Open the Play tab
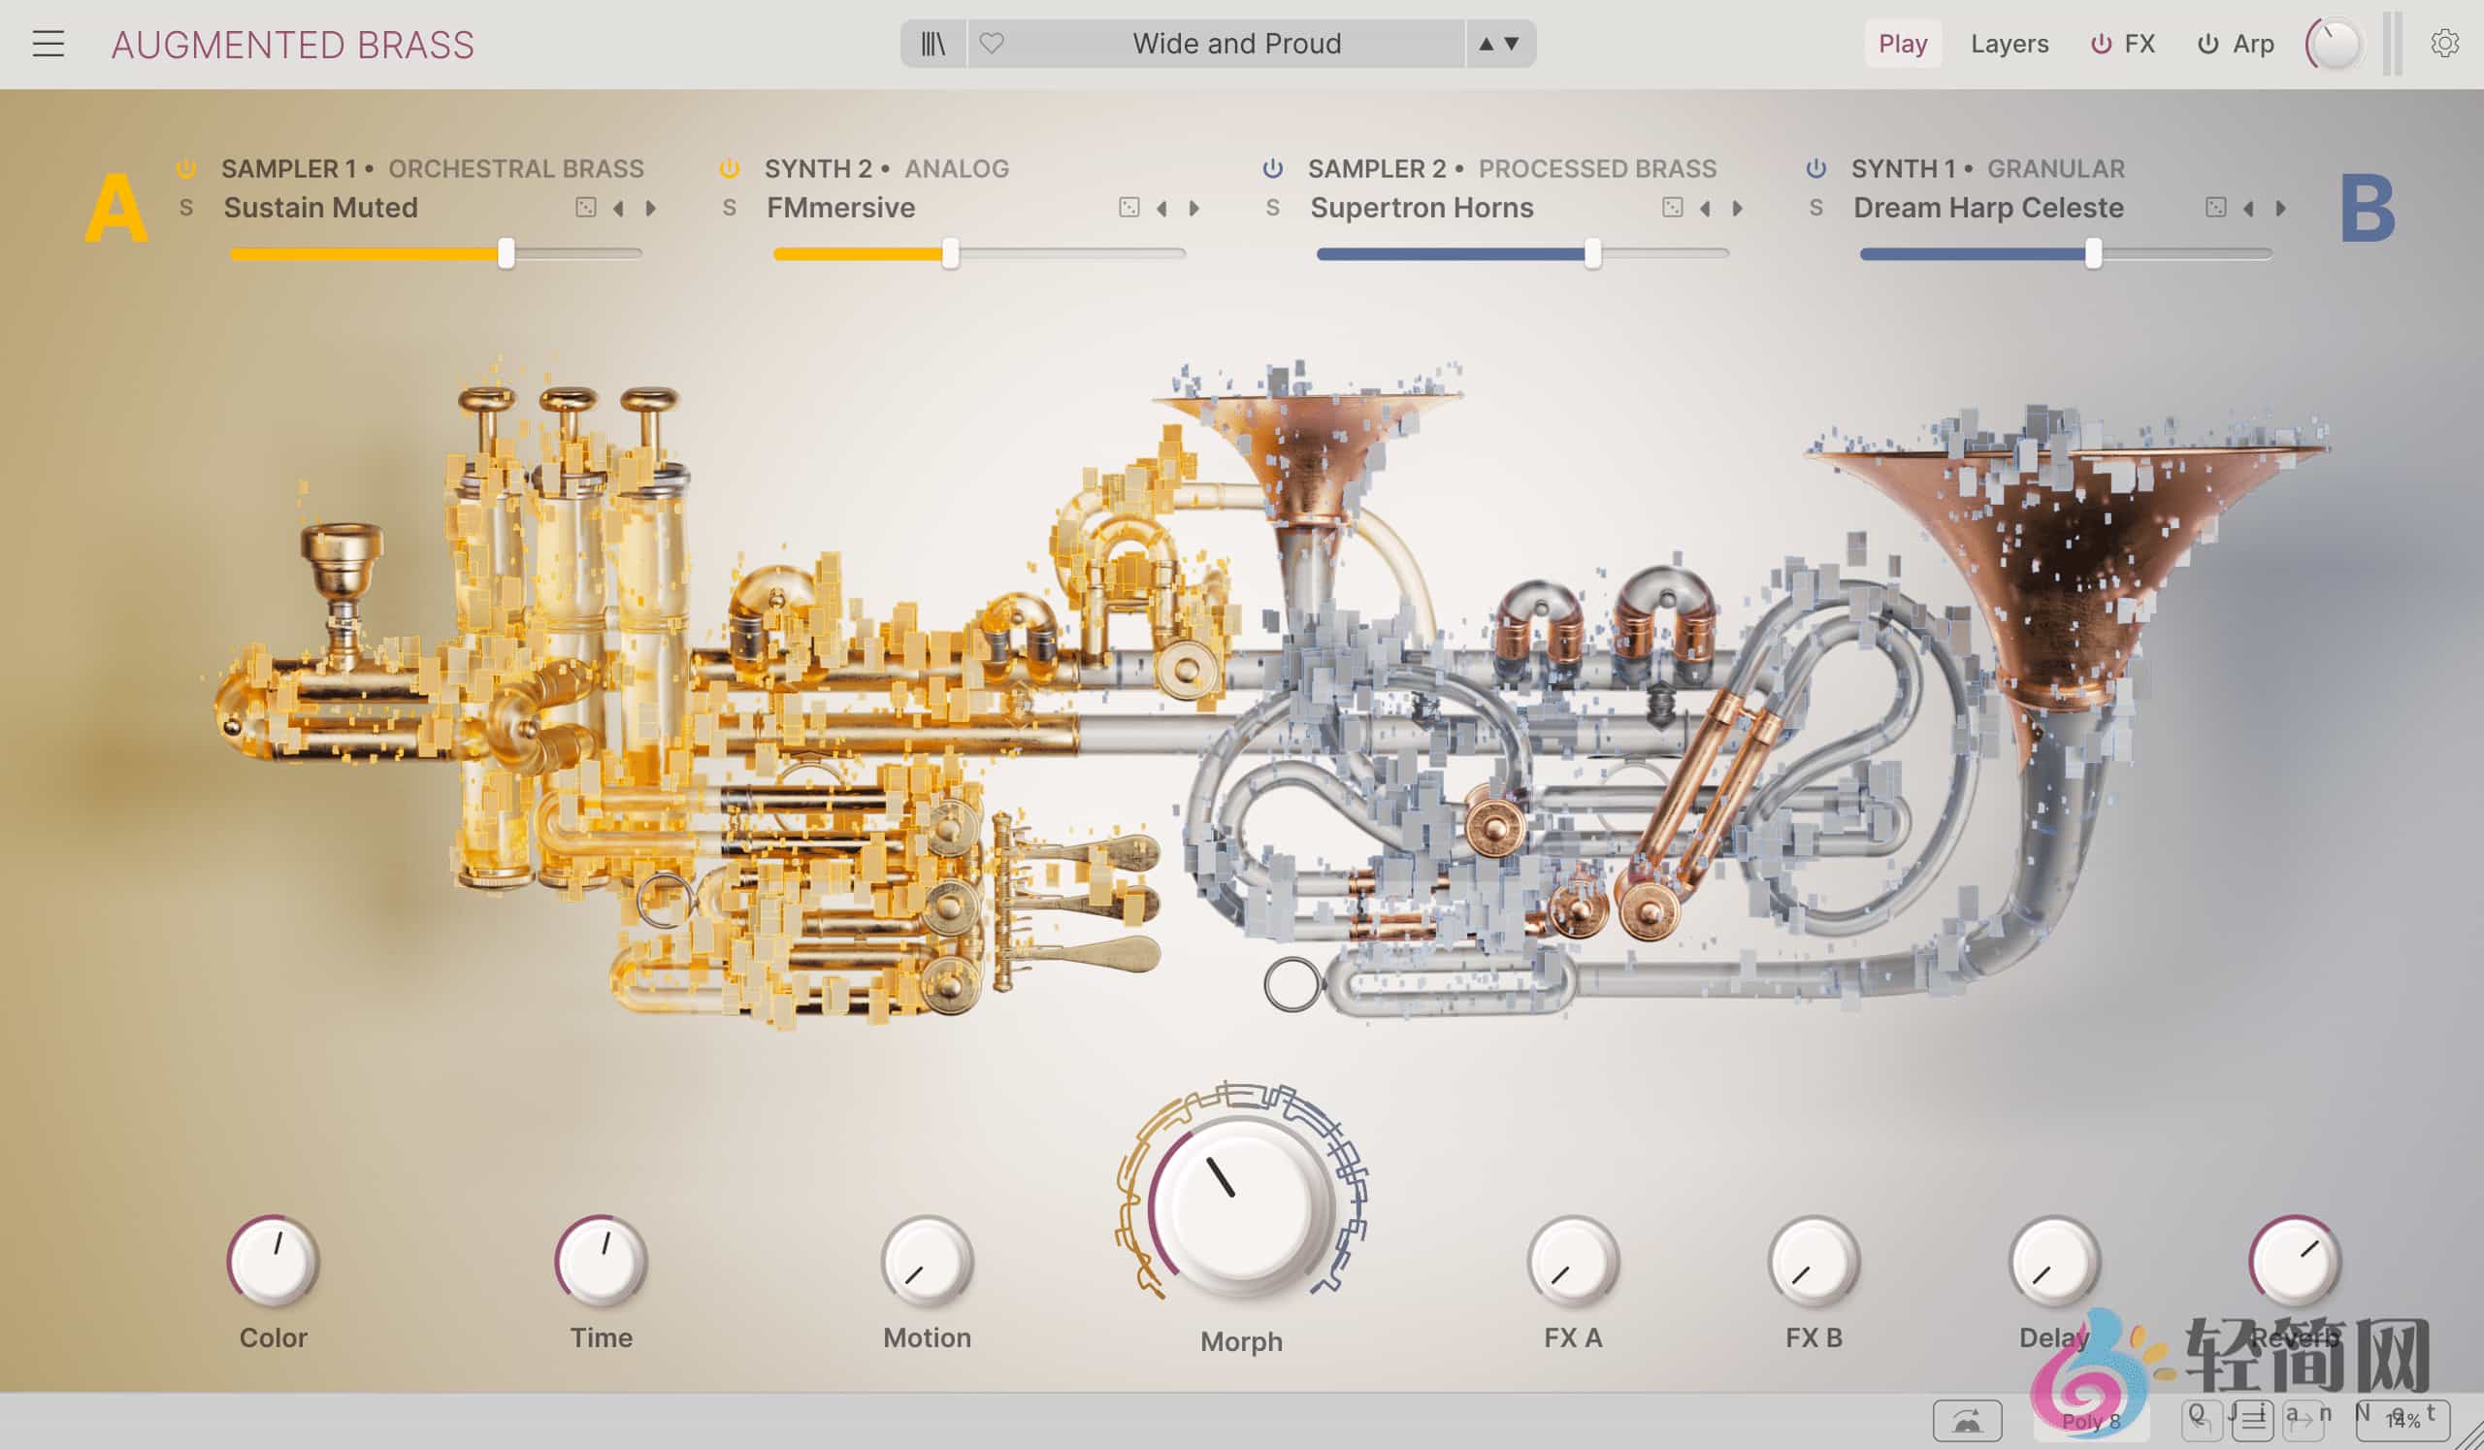The image size is (2484, 1450). [x=1903, y=44]
